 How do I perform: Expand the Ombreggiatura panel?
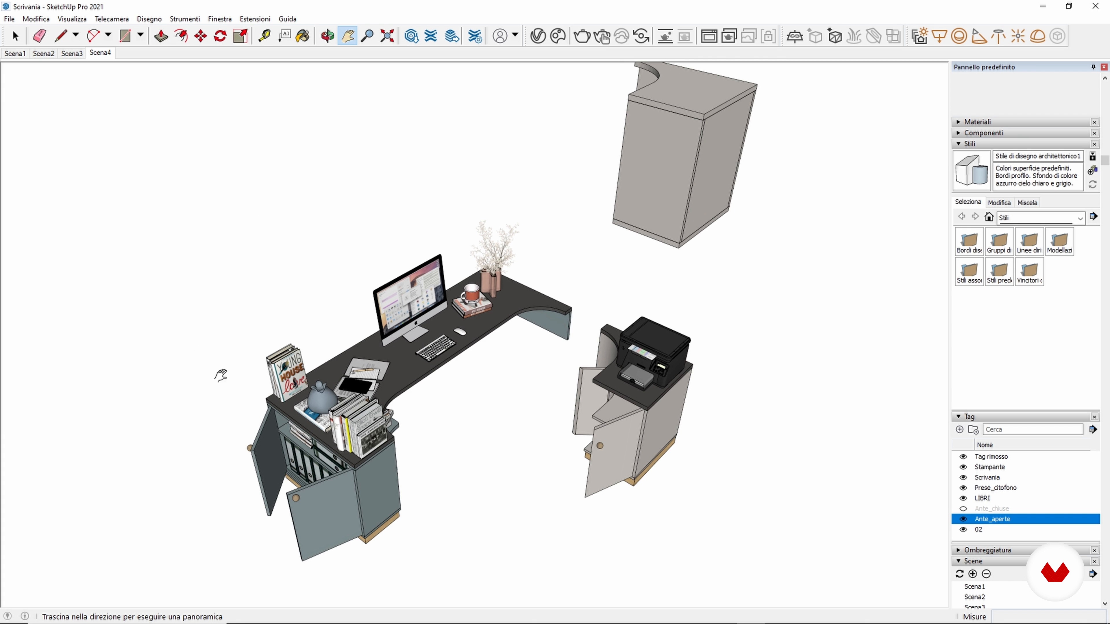click(x=958, y=550)
